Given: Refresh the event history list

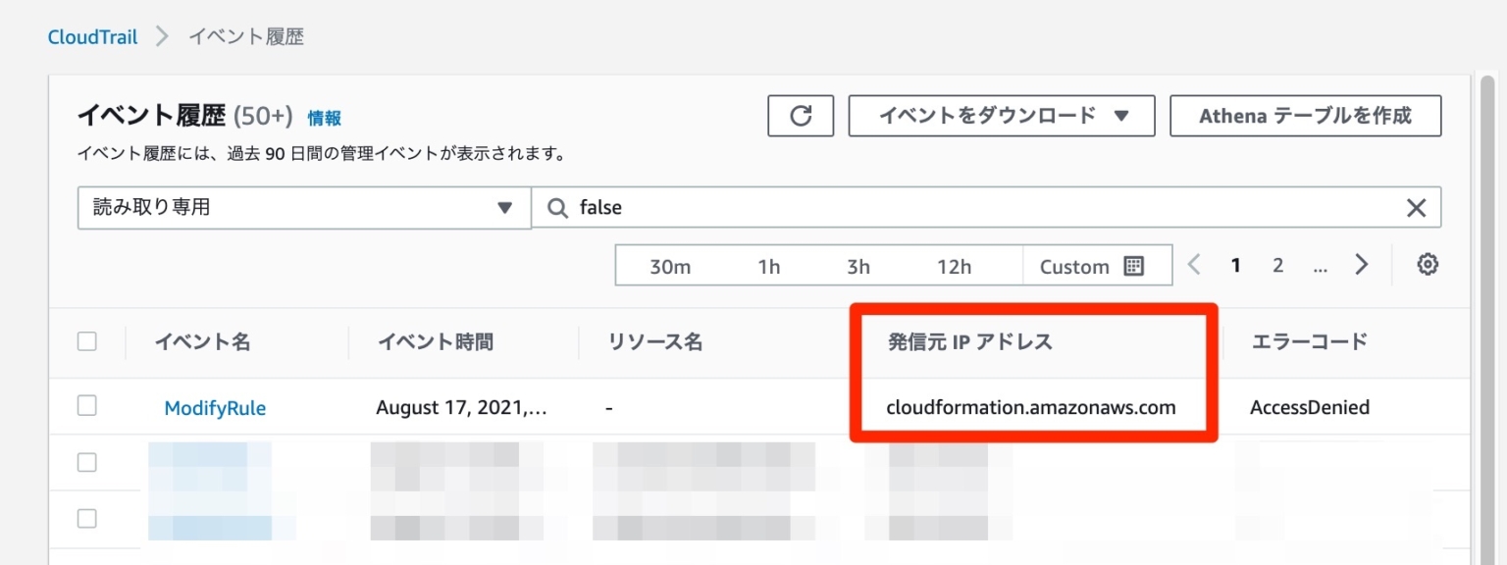Looking at the screenshot, I should pos(800,115).
